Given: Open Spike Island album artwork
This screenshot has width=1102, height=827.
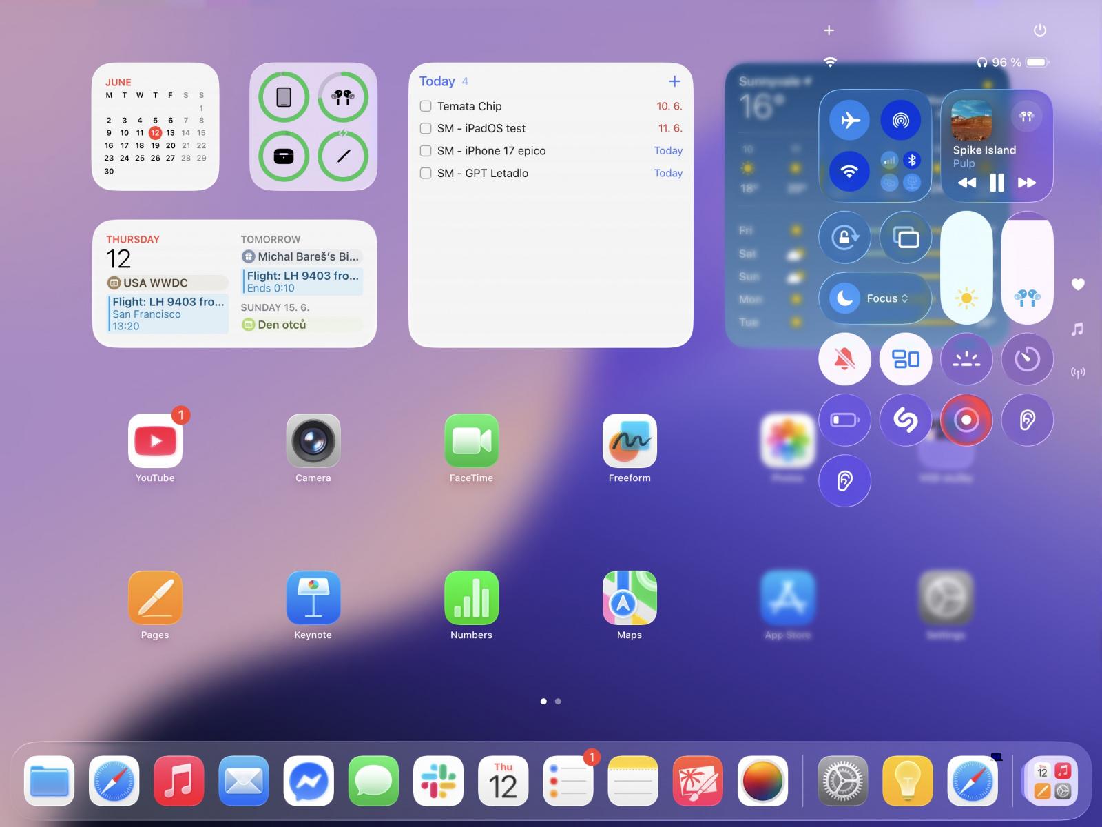Looking at the screenshot, I should [972, 120].
